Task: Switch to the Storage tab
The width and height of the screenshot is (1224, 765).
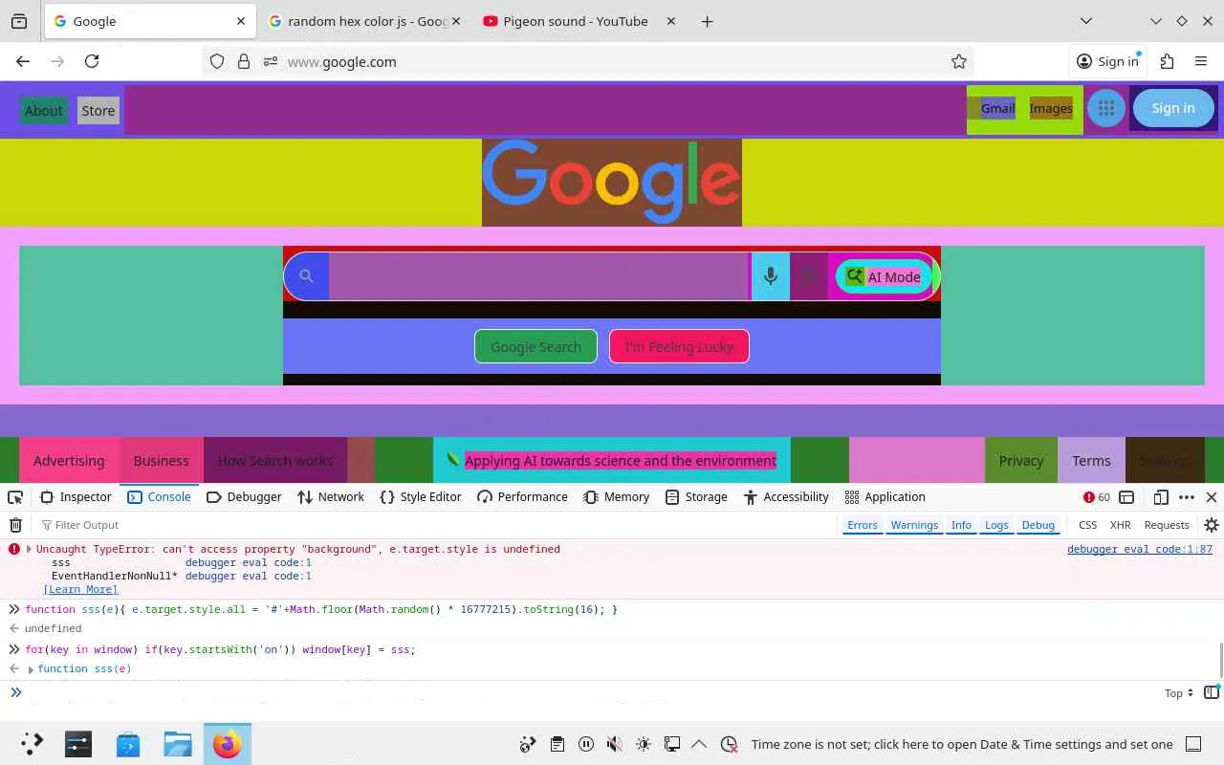Action: (696, 497)
